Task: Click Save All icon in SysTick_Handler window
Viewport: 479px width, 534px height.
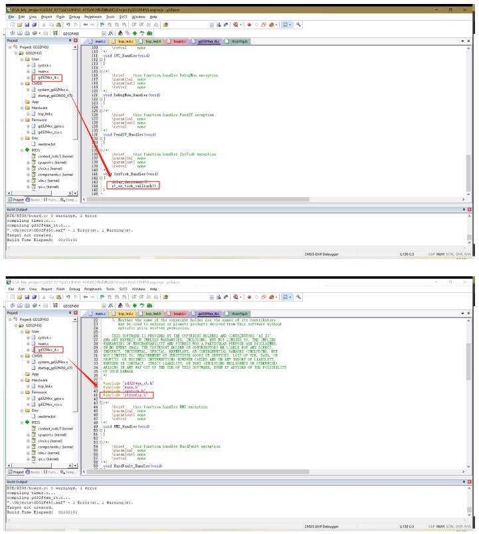Action: (x=34, y=25)
